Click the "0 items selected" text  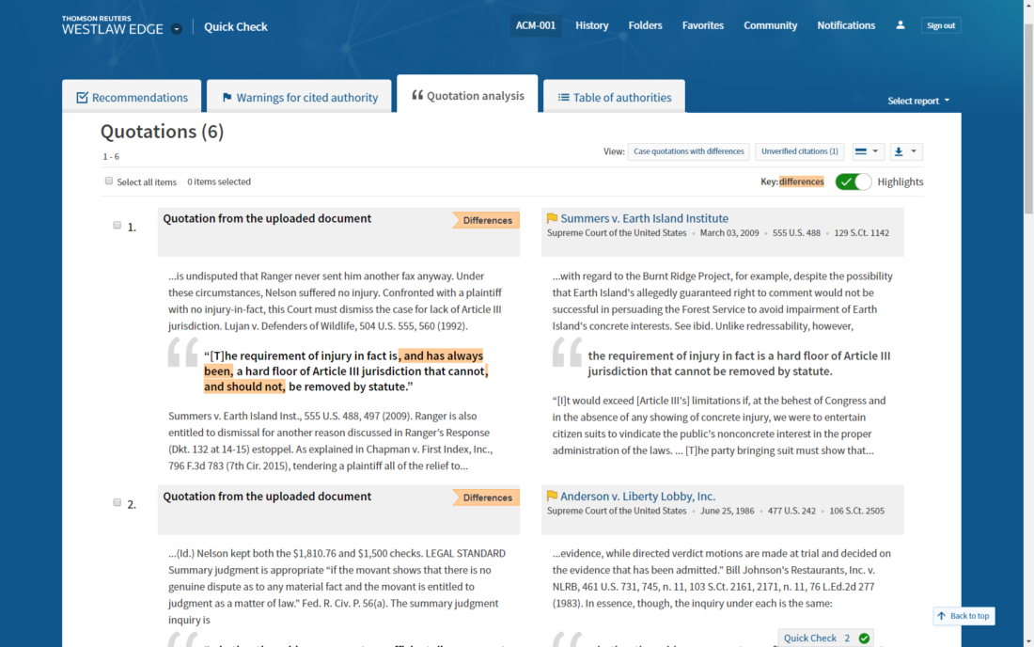click(x=219, y=182)
